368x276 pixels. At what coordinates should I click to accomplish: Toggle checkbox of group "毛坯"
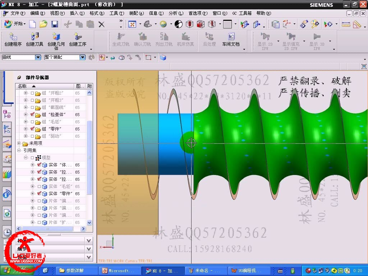(x=32, y=122)
